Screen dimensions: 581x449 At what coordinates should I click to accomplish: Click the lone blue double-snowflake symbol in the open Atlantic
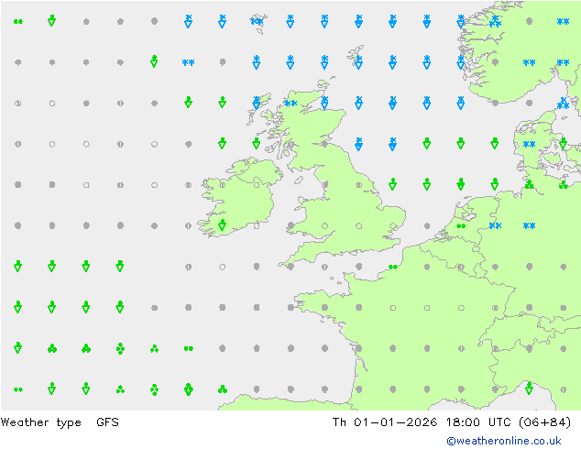[x=188, y=62]
